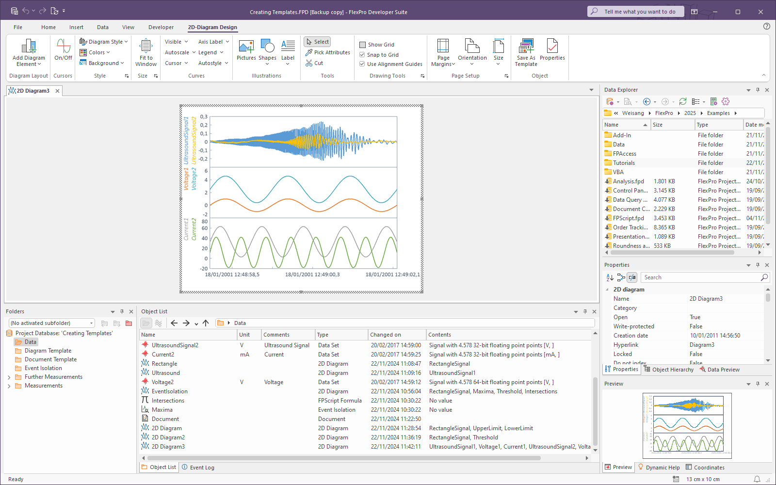Disable Use Alignment Guides checkbox
This screenshot has width=776, height=485.
pos(362,64)
